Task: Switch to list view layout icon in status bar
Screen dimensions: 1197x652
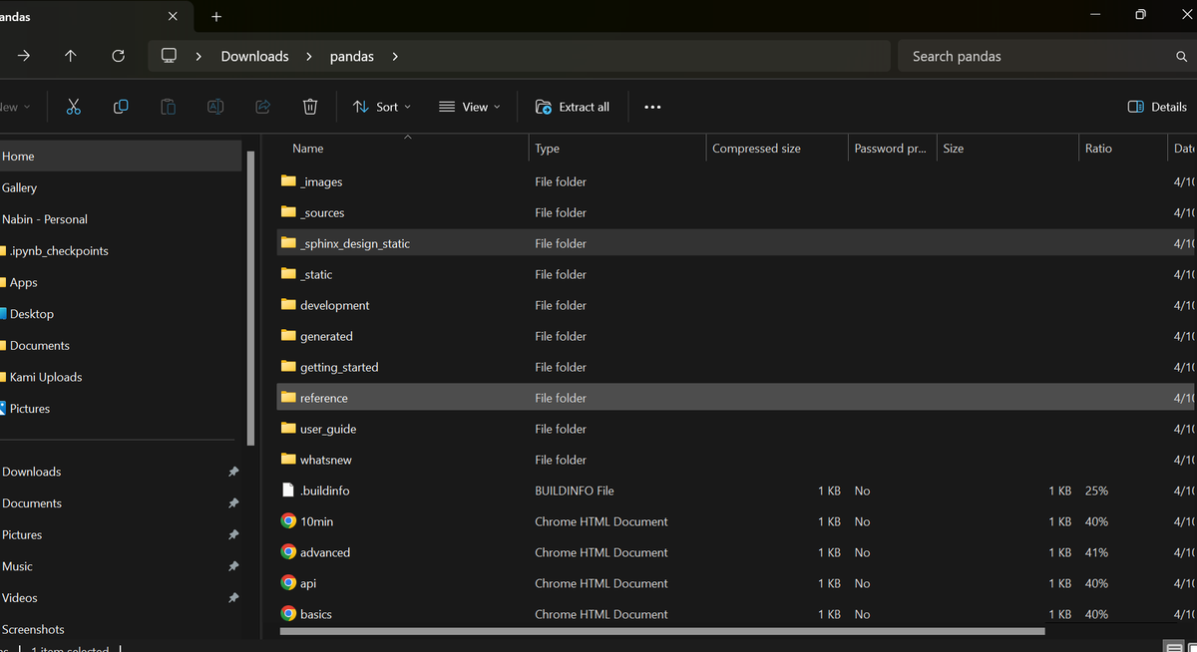Action: click(1173, 648)
